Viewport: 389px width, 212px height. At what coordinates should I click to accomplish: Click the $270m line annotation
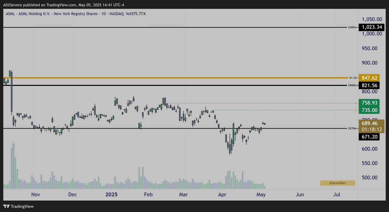353,129
